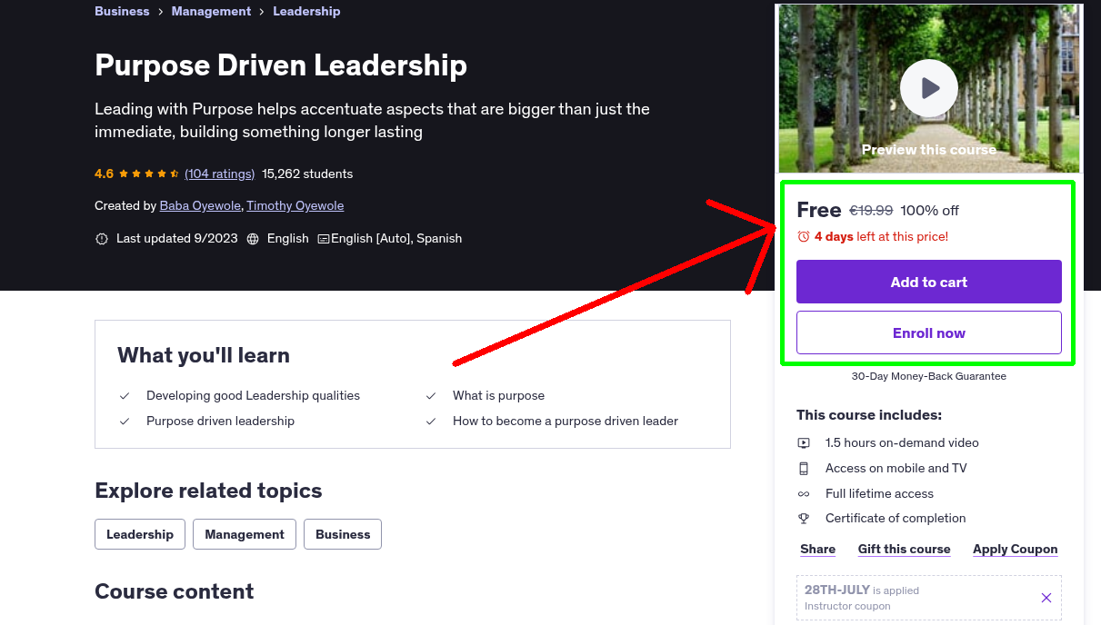
Task: Click Last updated 9/2023 text
Action: pyautogui.click(x=177, y=239)
